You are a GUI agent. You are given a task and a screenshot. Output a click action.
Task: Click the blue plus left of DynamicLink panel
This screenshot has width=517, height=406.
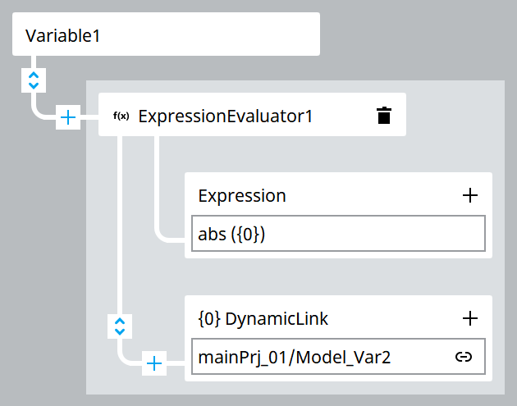[154, 363]
